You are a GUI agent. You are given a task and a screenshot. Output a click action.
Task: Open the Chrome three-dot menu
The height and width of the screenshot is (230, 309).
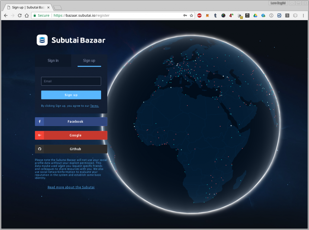(303, 15)
